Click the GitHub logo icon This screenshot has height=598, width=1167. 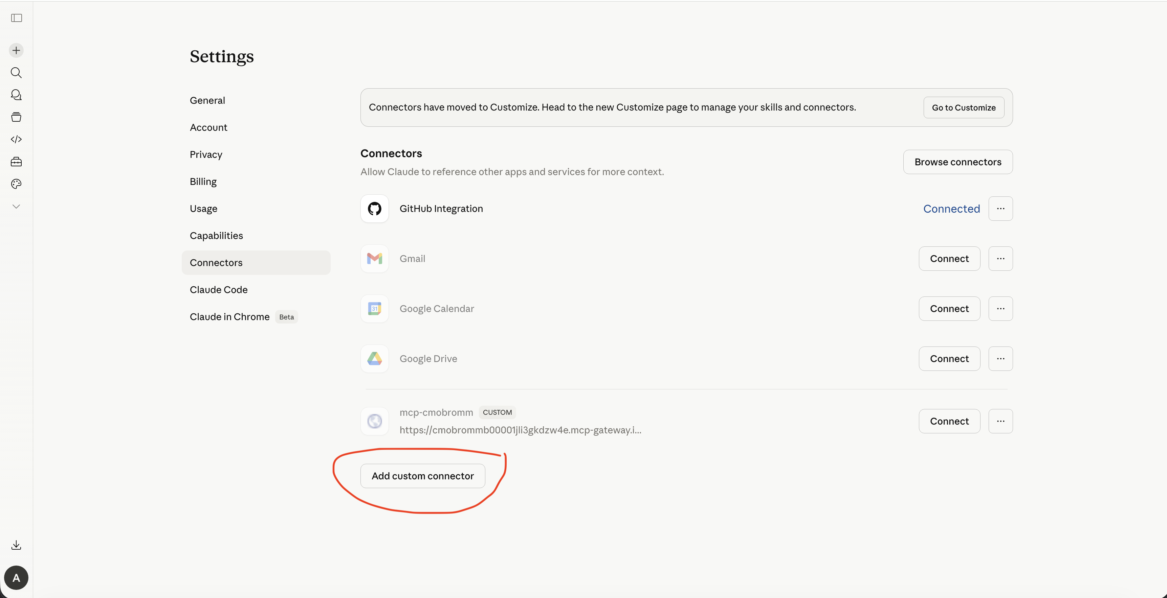click(375, 209)
